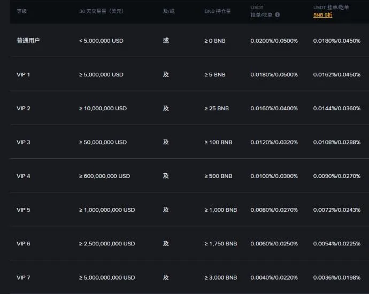This screenshot has height=294, width=369.
Task: Click the 及 cell in VIP 4 row
Action: pyautogui.click(x=166, y=176)
